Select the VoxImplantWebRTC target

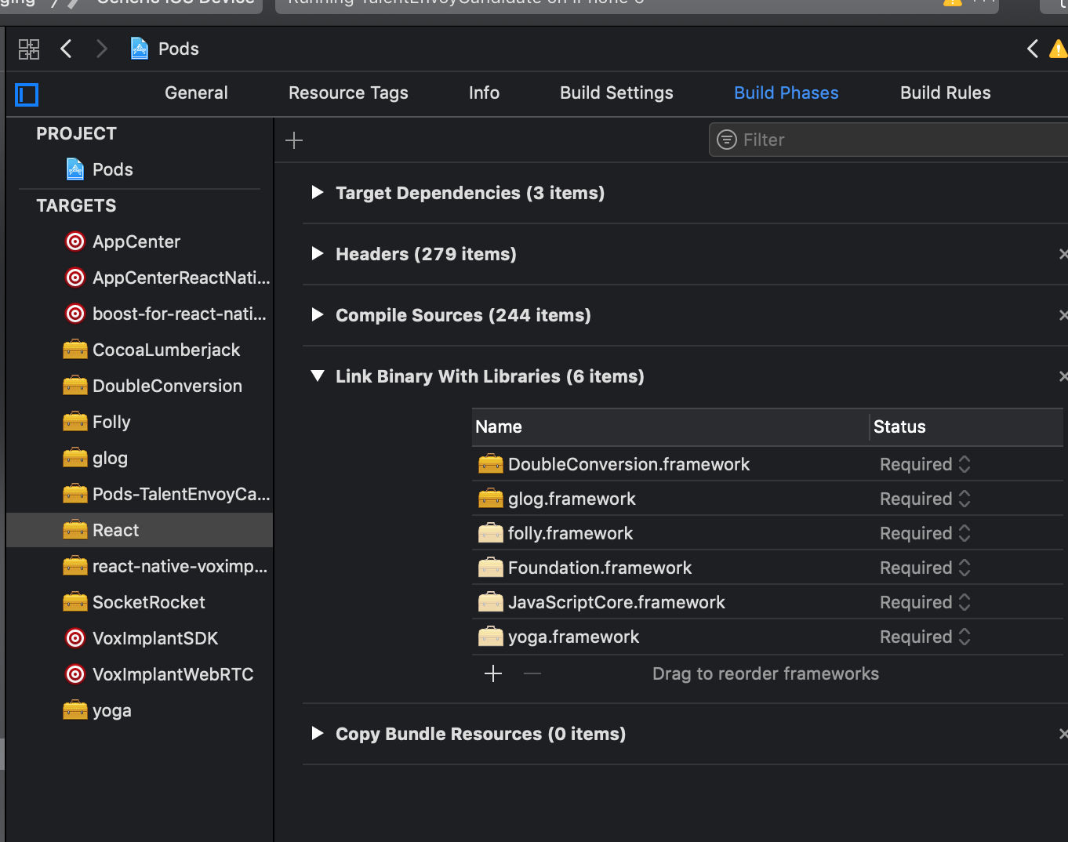click(x=140, y=674)
